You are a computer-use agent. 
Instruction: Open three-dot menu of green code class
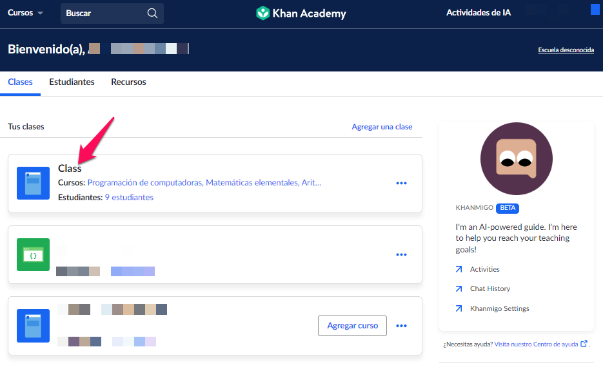(x=402, y=254)
